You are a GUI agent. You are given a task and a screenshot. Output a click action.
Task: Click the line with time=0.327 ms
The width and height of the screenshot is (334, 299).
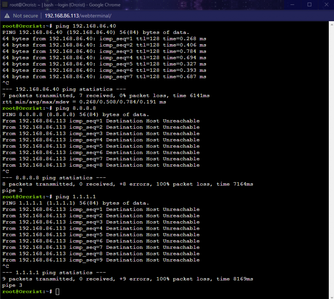click(x=104, y=64)
